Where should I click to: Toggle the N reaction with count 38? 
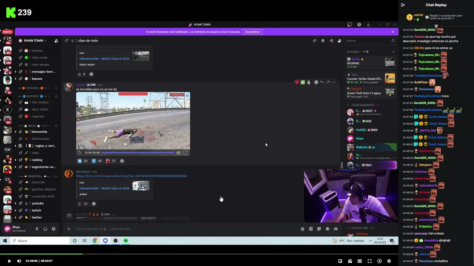tap(83, 161)
